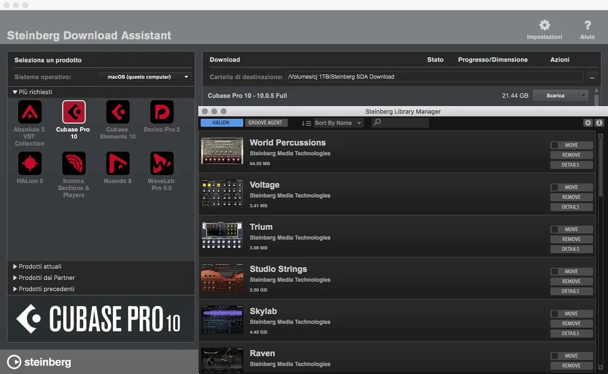Switch to the HALION tab
The width and height of the screenshot is (608, 374).
pyautogui.click(x=222, y=122)
